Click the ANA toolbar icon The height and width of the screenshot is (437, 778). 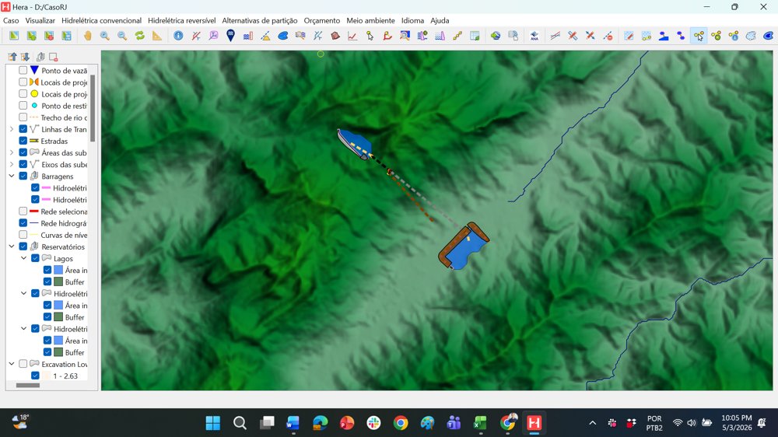[x=534, y=36]
